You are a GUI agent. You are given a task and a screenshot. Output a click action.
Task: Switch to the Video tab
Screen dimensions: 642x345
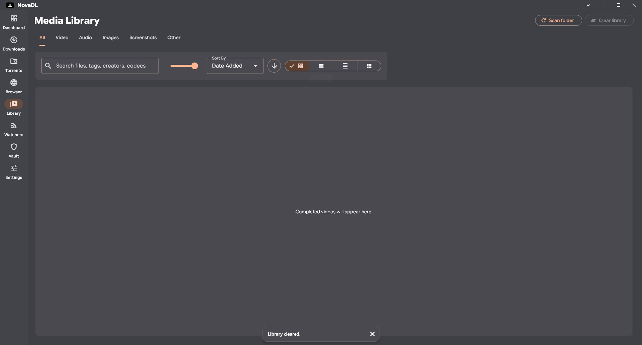click(x=62, y=37)
